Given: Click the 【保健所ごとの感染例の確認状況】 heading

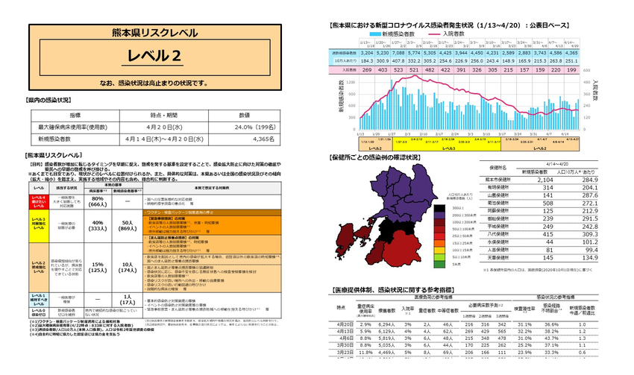Looking at the screenshot, I should click(375, 157).
